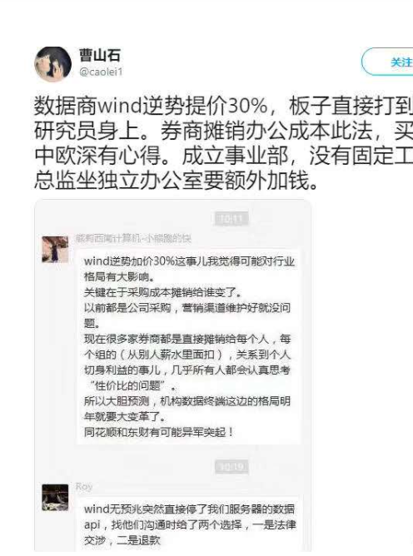Click the Roy sender name
The width and height of the screenshot is (413, 556).
pos(84,487)
